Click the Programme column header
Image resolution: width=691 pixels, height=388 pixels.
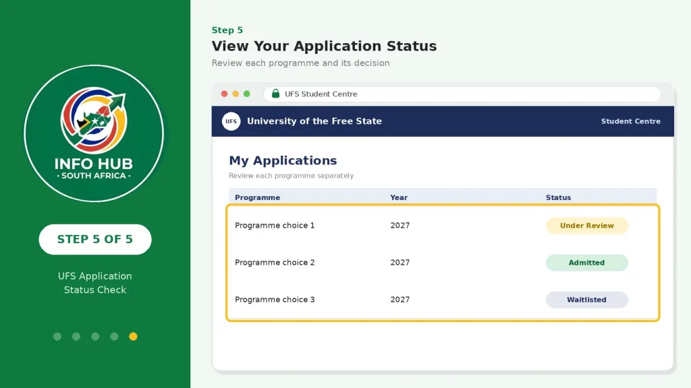257,197
